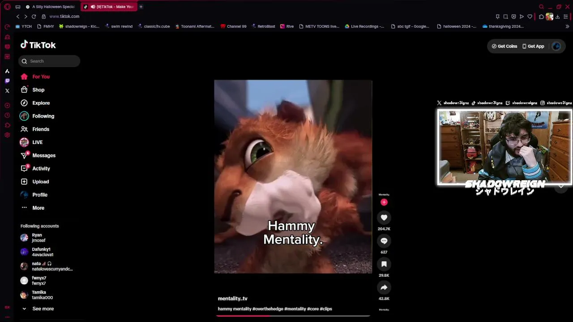
Task: Open the Opera menu logo
Action: click(7, 7)
